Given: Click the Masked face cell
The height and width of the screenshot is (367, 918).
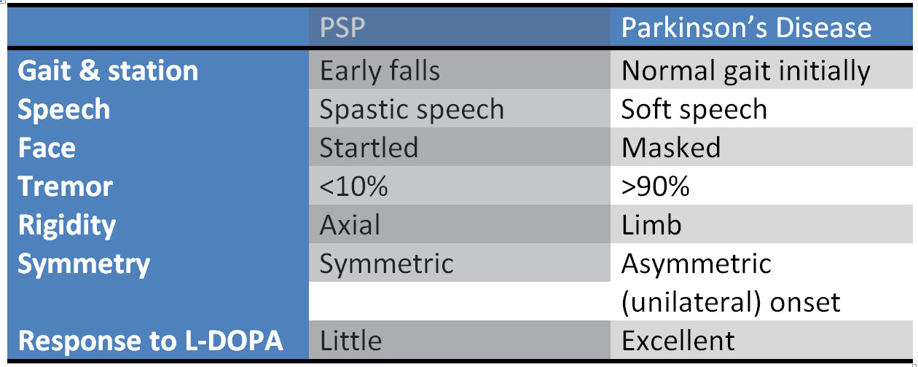Looking at the screenshot, I should click(x=670, y=148).
